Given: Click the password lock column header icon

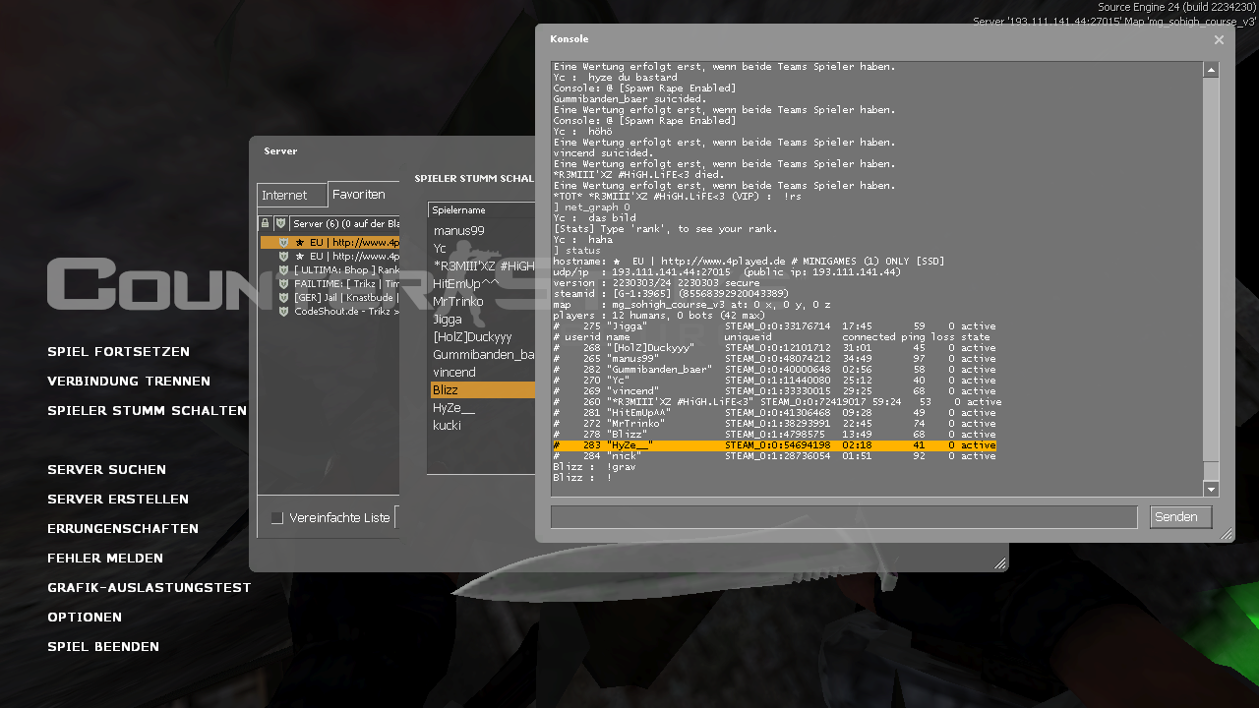Looking at the screenshot, I should pos(266,224).
